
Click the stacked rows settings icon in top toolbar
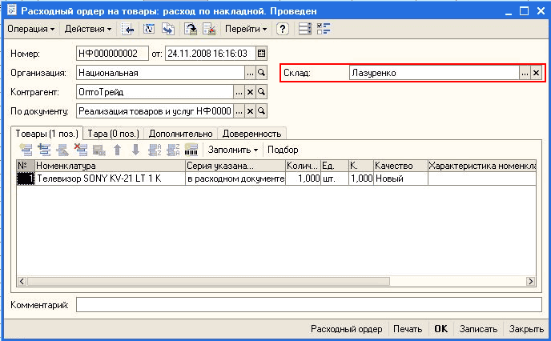click(305, 29)
